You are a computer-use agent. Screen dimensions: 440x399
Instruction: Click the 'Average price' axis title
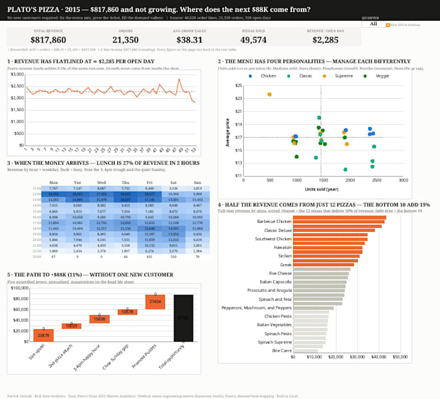228,132
